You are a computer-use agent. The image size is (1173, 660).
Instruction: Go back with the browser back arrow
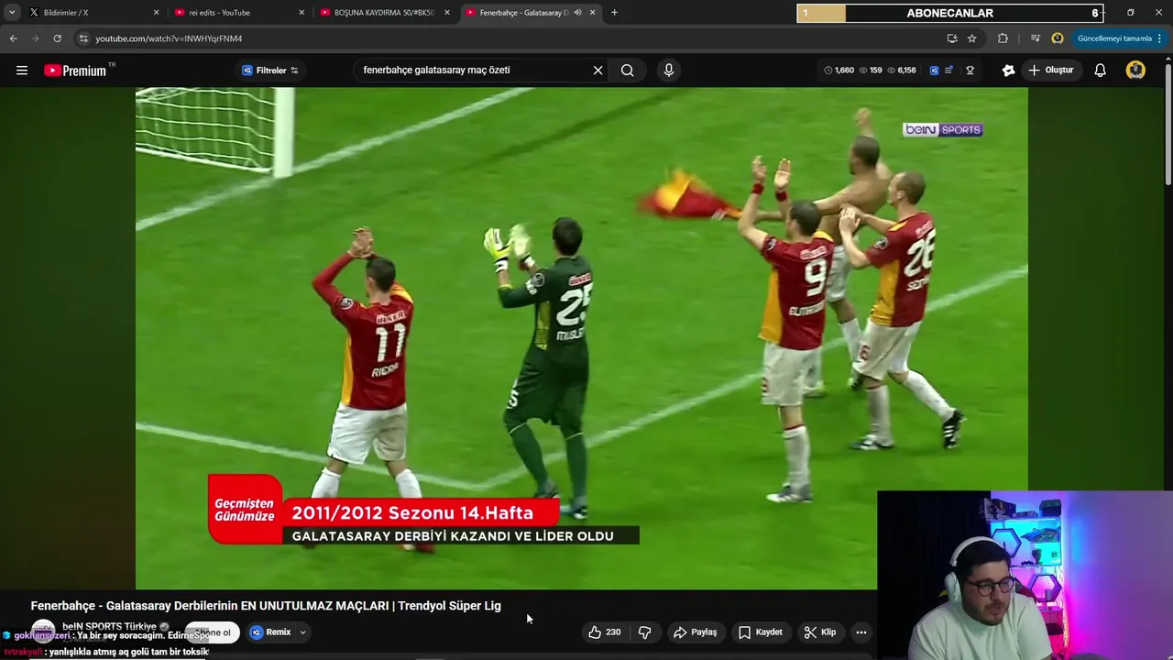pyautogui.click(x=13, y=38)
